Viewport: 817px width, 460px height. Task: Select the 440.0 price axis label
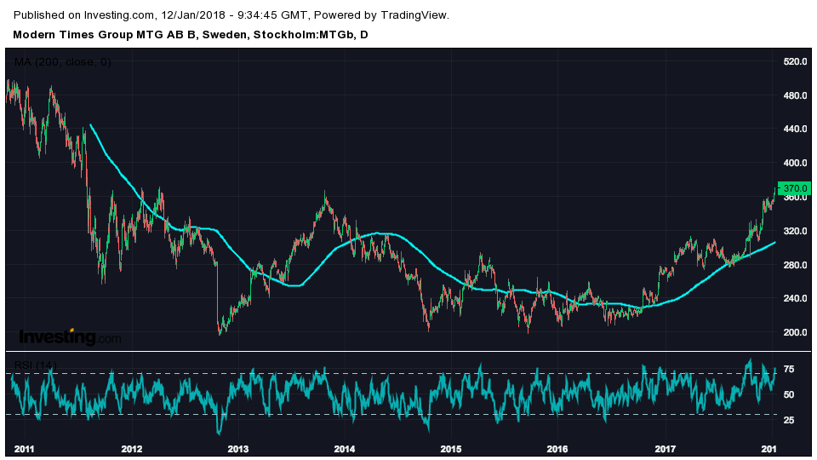click(x=796, y=129)
